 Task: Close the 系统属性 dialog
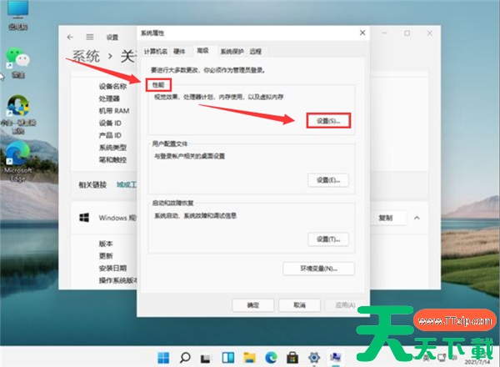[362, 33]
